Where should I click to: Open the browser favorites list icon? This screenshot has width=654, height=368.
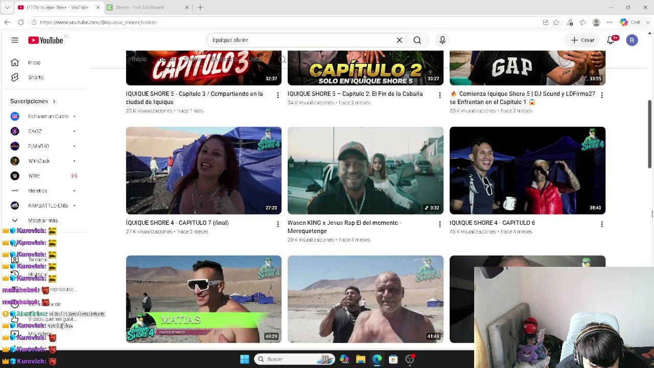(583, 22)
